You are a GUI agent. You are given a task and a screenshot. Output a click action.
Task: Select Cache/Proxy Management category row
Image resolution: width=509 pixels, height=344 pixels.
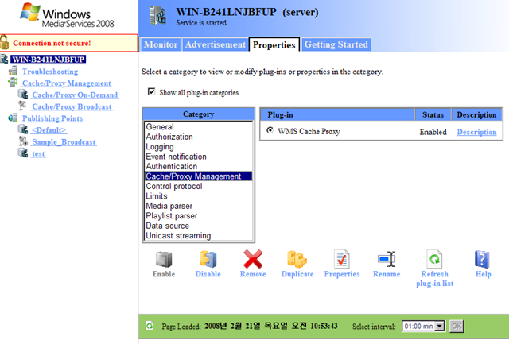198,176
